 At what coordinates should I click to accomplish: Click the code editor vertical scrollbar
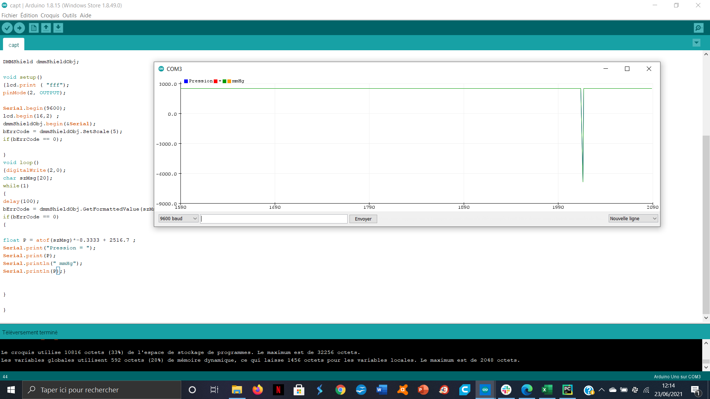click(x=706, y=222)
